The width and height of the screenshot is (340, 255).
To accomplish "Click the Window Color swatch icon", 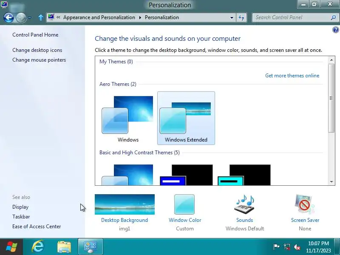I will pyautogui.click(x=184, y=204).
